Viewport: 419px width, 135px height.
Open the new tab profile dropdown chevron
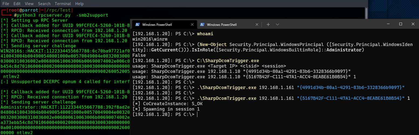pos(277,24)
